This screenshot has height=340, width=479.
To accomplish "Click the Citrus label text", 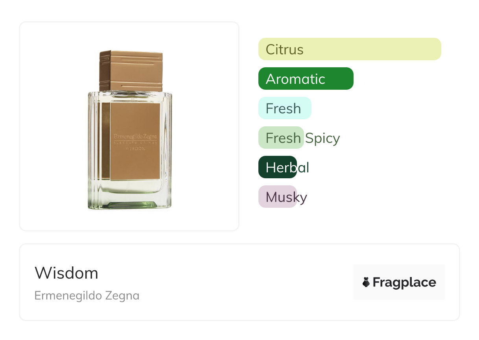I will (x=285, y=50).
